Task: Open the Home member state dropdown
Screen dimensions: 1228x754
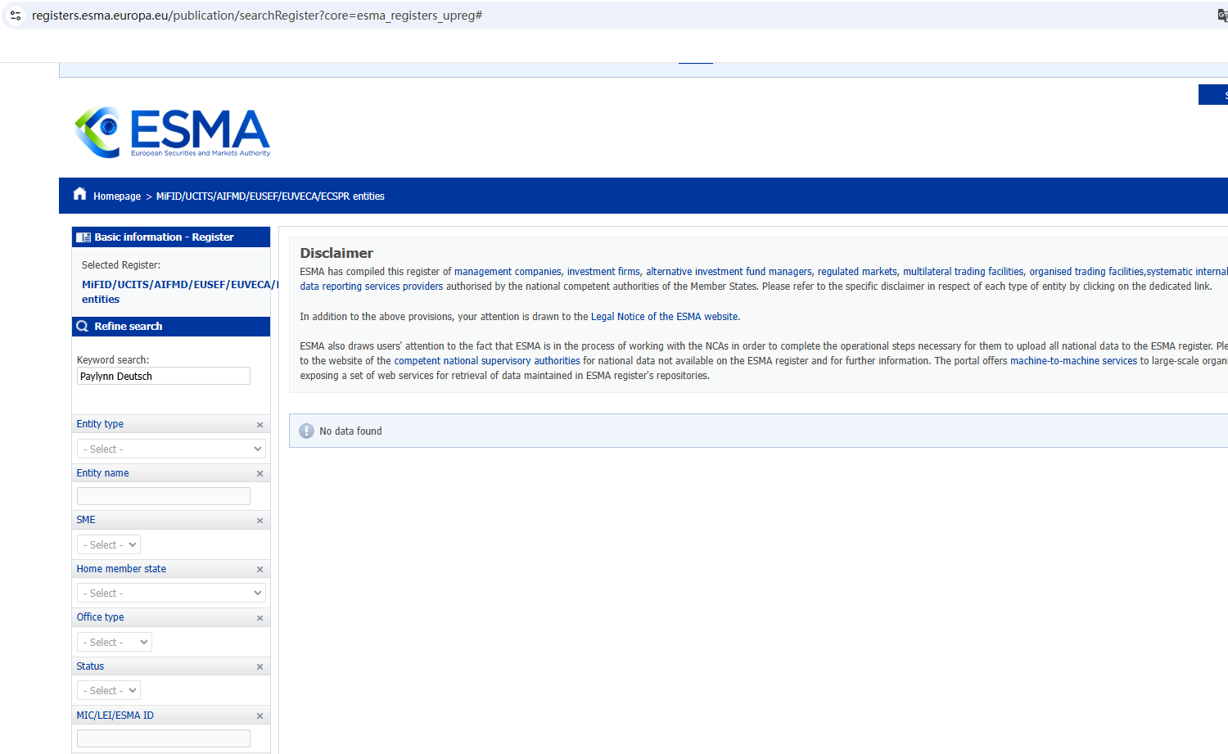Action: coord(171,593)
